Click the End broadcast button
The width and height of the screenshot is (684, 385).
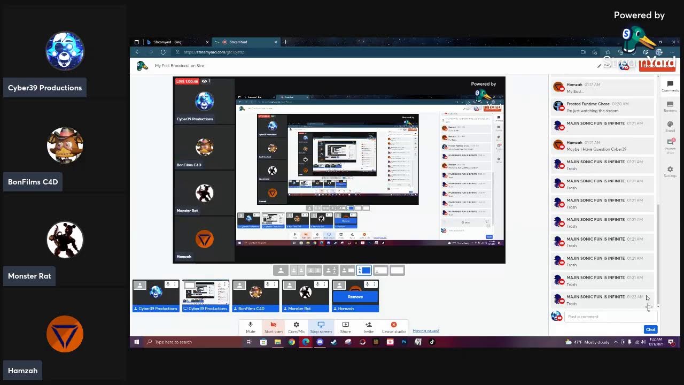[x=657, y=65]
